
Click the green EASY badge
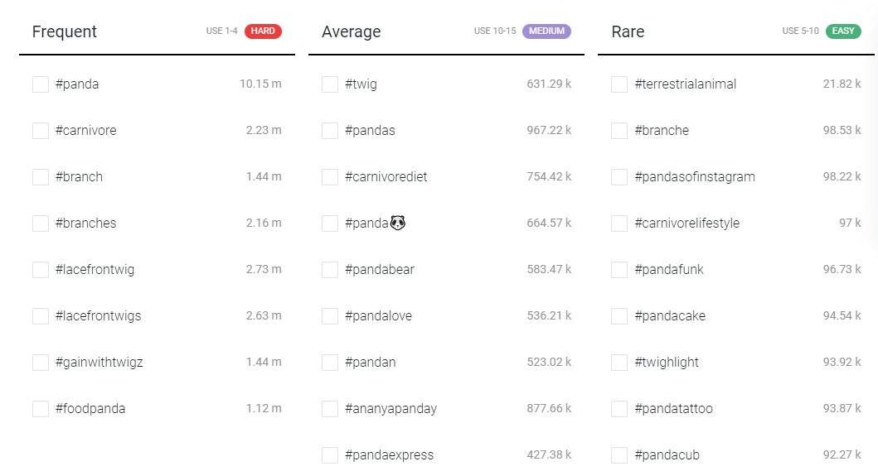[843, 31]
